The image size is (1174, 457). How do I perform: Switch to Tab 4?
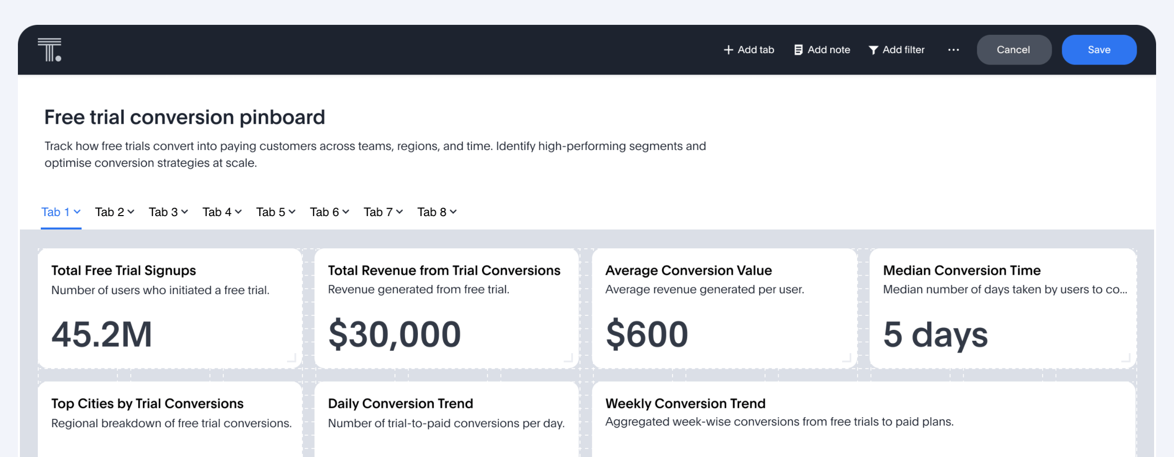click(217, 212)
